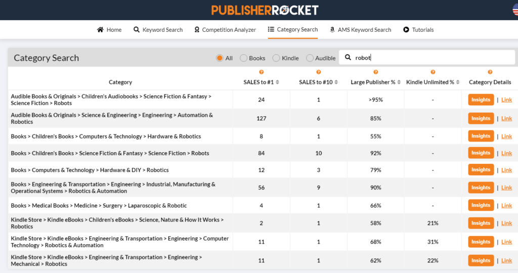
Task: Open the Home tab
Action: (109, 30)
